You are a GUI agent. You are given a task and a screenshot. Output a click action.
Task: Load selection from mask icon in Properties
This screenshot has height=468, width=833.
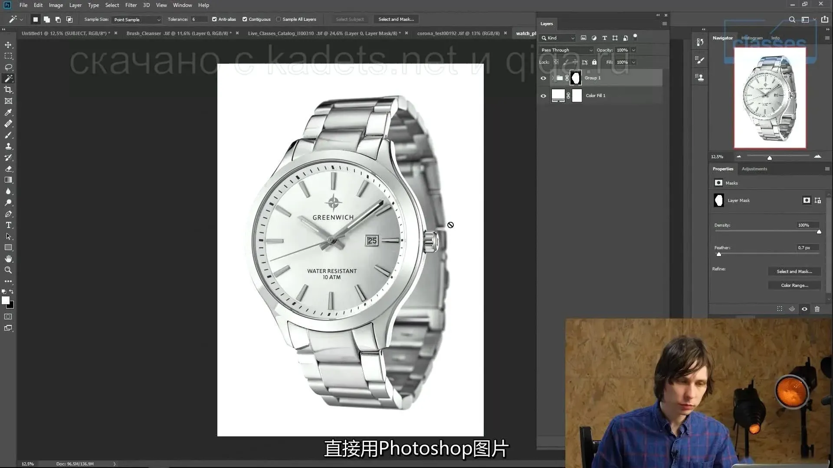pos(780,309)
